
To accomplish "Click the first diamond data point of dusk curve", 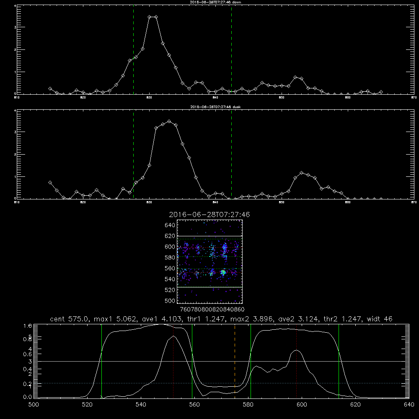I will pos(50,183).
